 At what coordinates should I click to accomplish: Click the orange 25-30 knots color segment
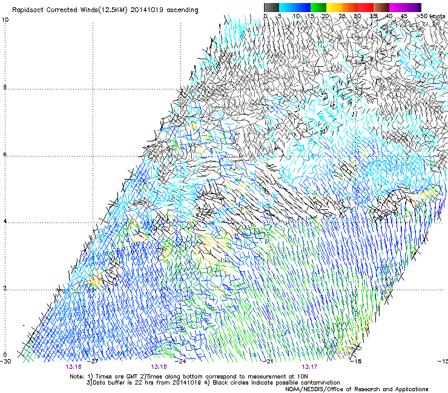tap(349, 7)
